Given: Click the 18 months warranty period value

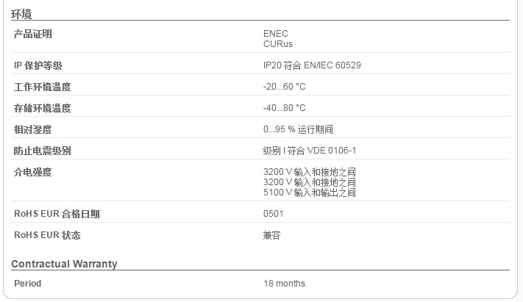Looking at the screenshot, I should click(284, 284).
